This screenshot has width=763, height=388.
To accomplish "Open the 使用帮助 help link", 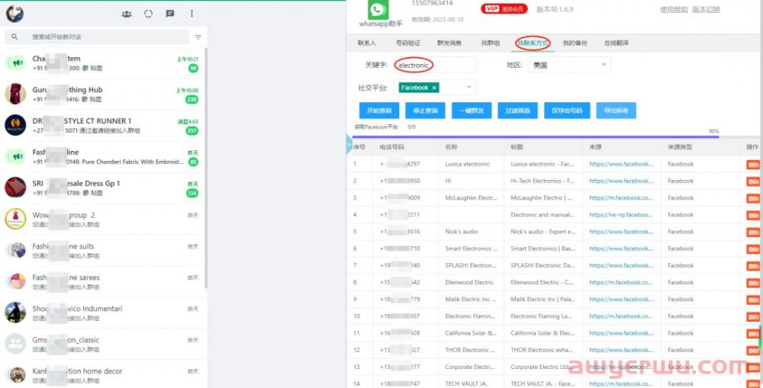I will tap(674, 9).
